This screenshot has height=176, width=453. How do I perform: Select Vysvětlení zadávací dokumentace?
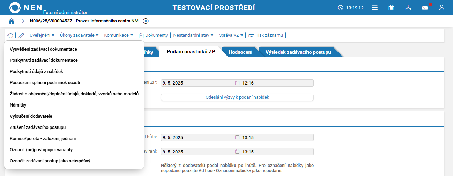click(74, 49)
